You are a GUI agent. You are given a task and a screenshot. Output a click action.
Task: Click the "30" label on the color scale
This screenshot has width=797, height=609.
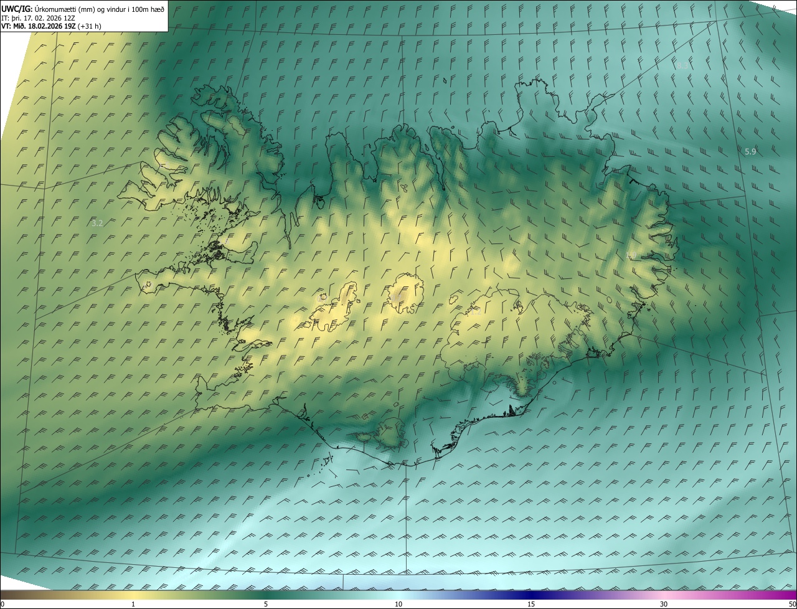click(664, 604)
